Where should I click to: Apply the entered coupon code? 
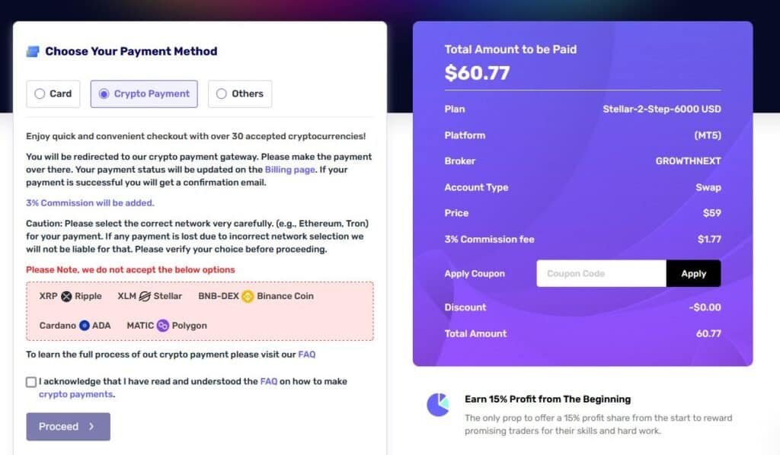coord(693,272)
